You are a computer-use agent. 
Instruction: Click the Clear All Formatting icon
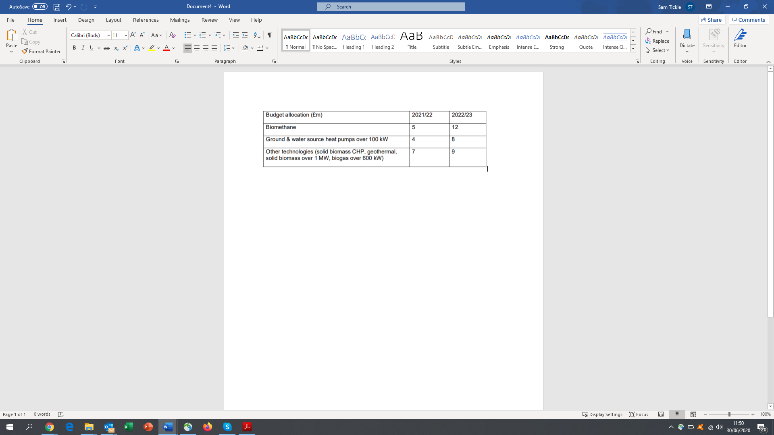pyautogui.click(x=172, y=35)
